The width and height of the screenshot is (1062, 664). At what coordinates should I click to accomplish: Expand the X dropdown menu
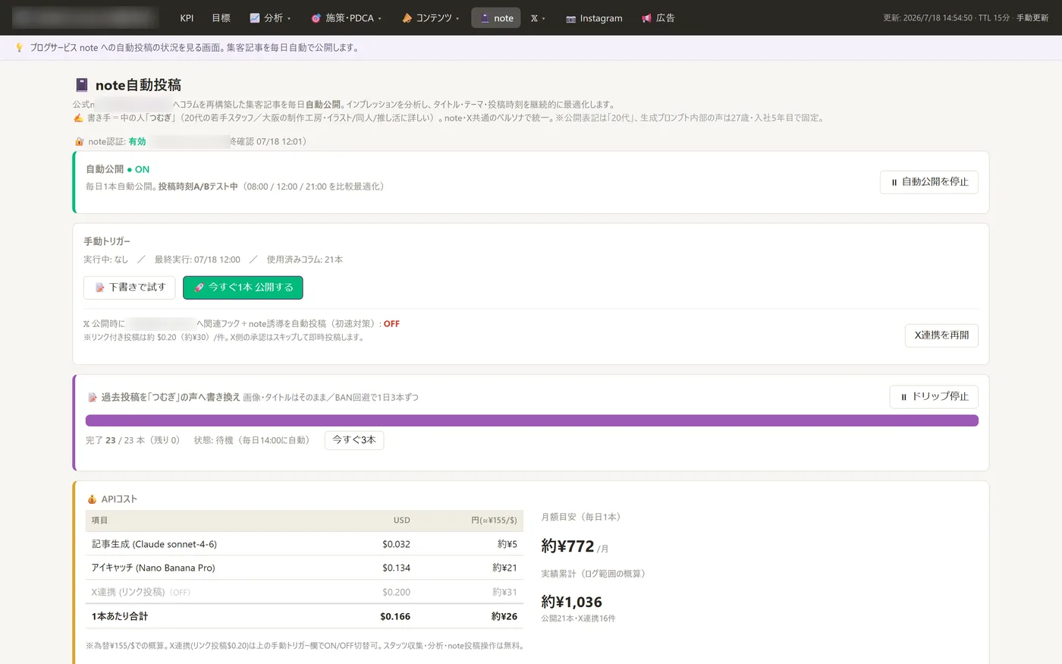[538, 18]
